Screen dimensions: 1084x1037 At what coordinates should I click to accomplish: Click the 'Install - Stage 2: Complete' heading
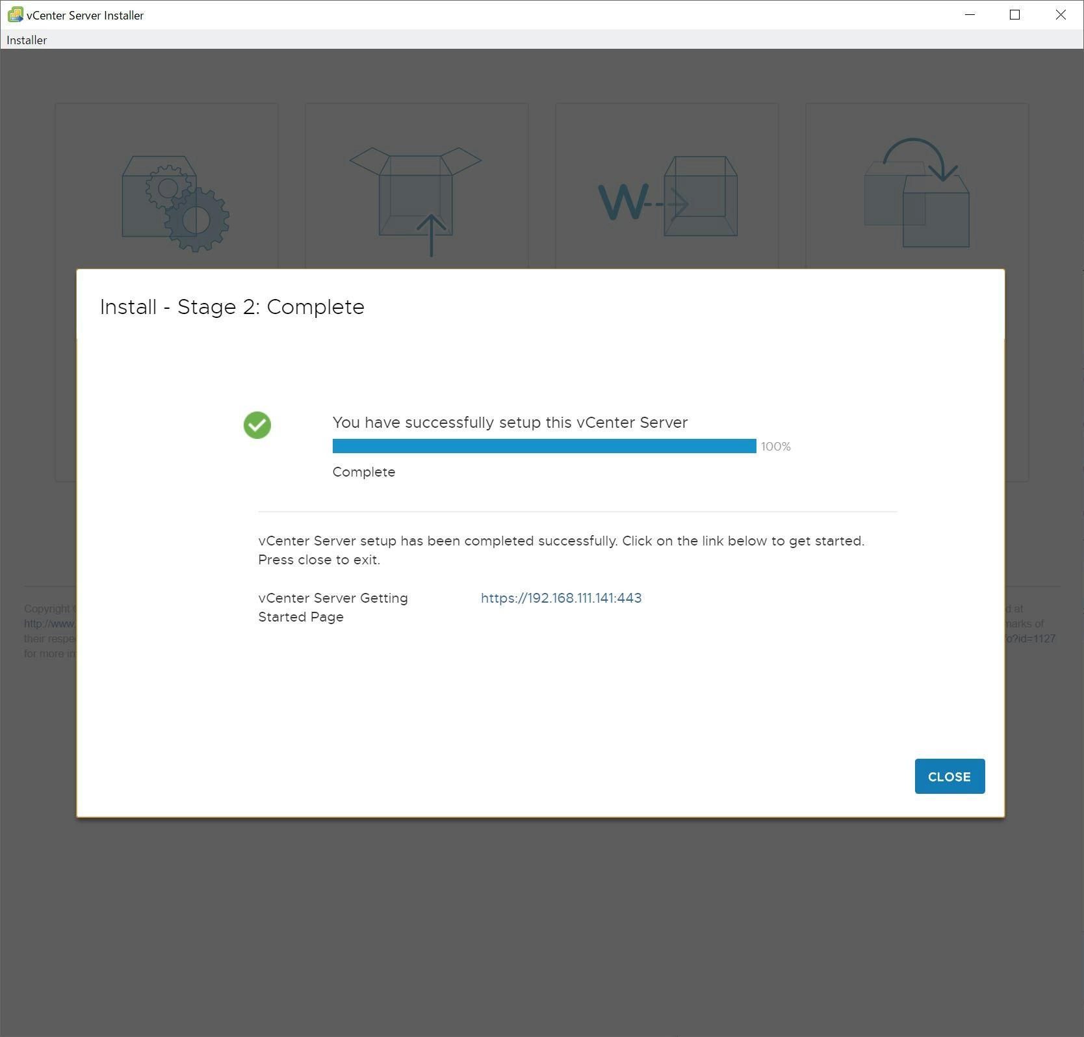coord(232,307)
